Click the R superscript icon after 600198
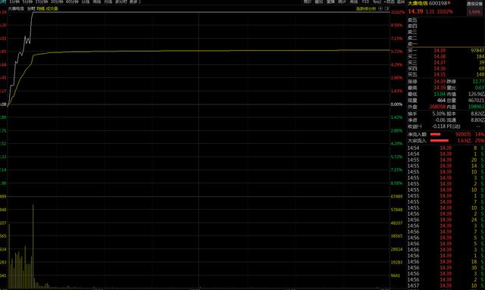 coord(449,2)
